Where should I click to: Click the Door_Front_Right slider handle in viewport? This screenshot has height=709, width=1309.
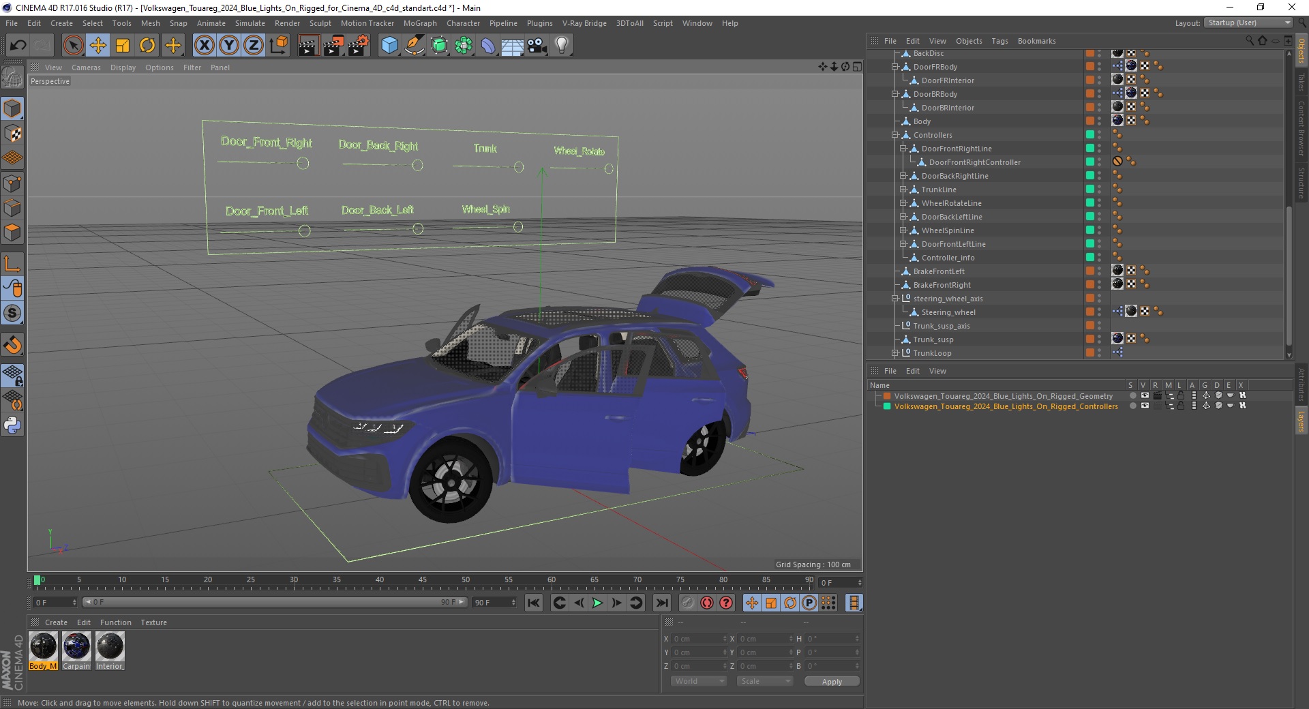303,164
